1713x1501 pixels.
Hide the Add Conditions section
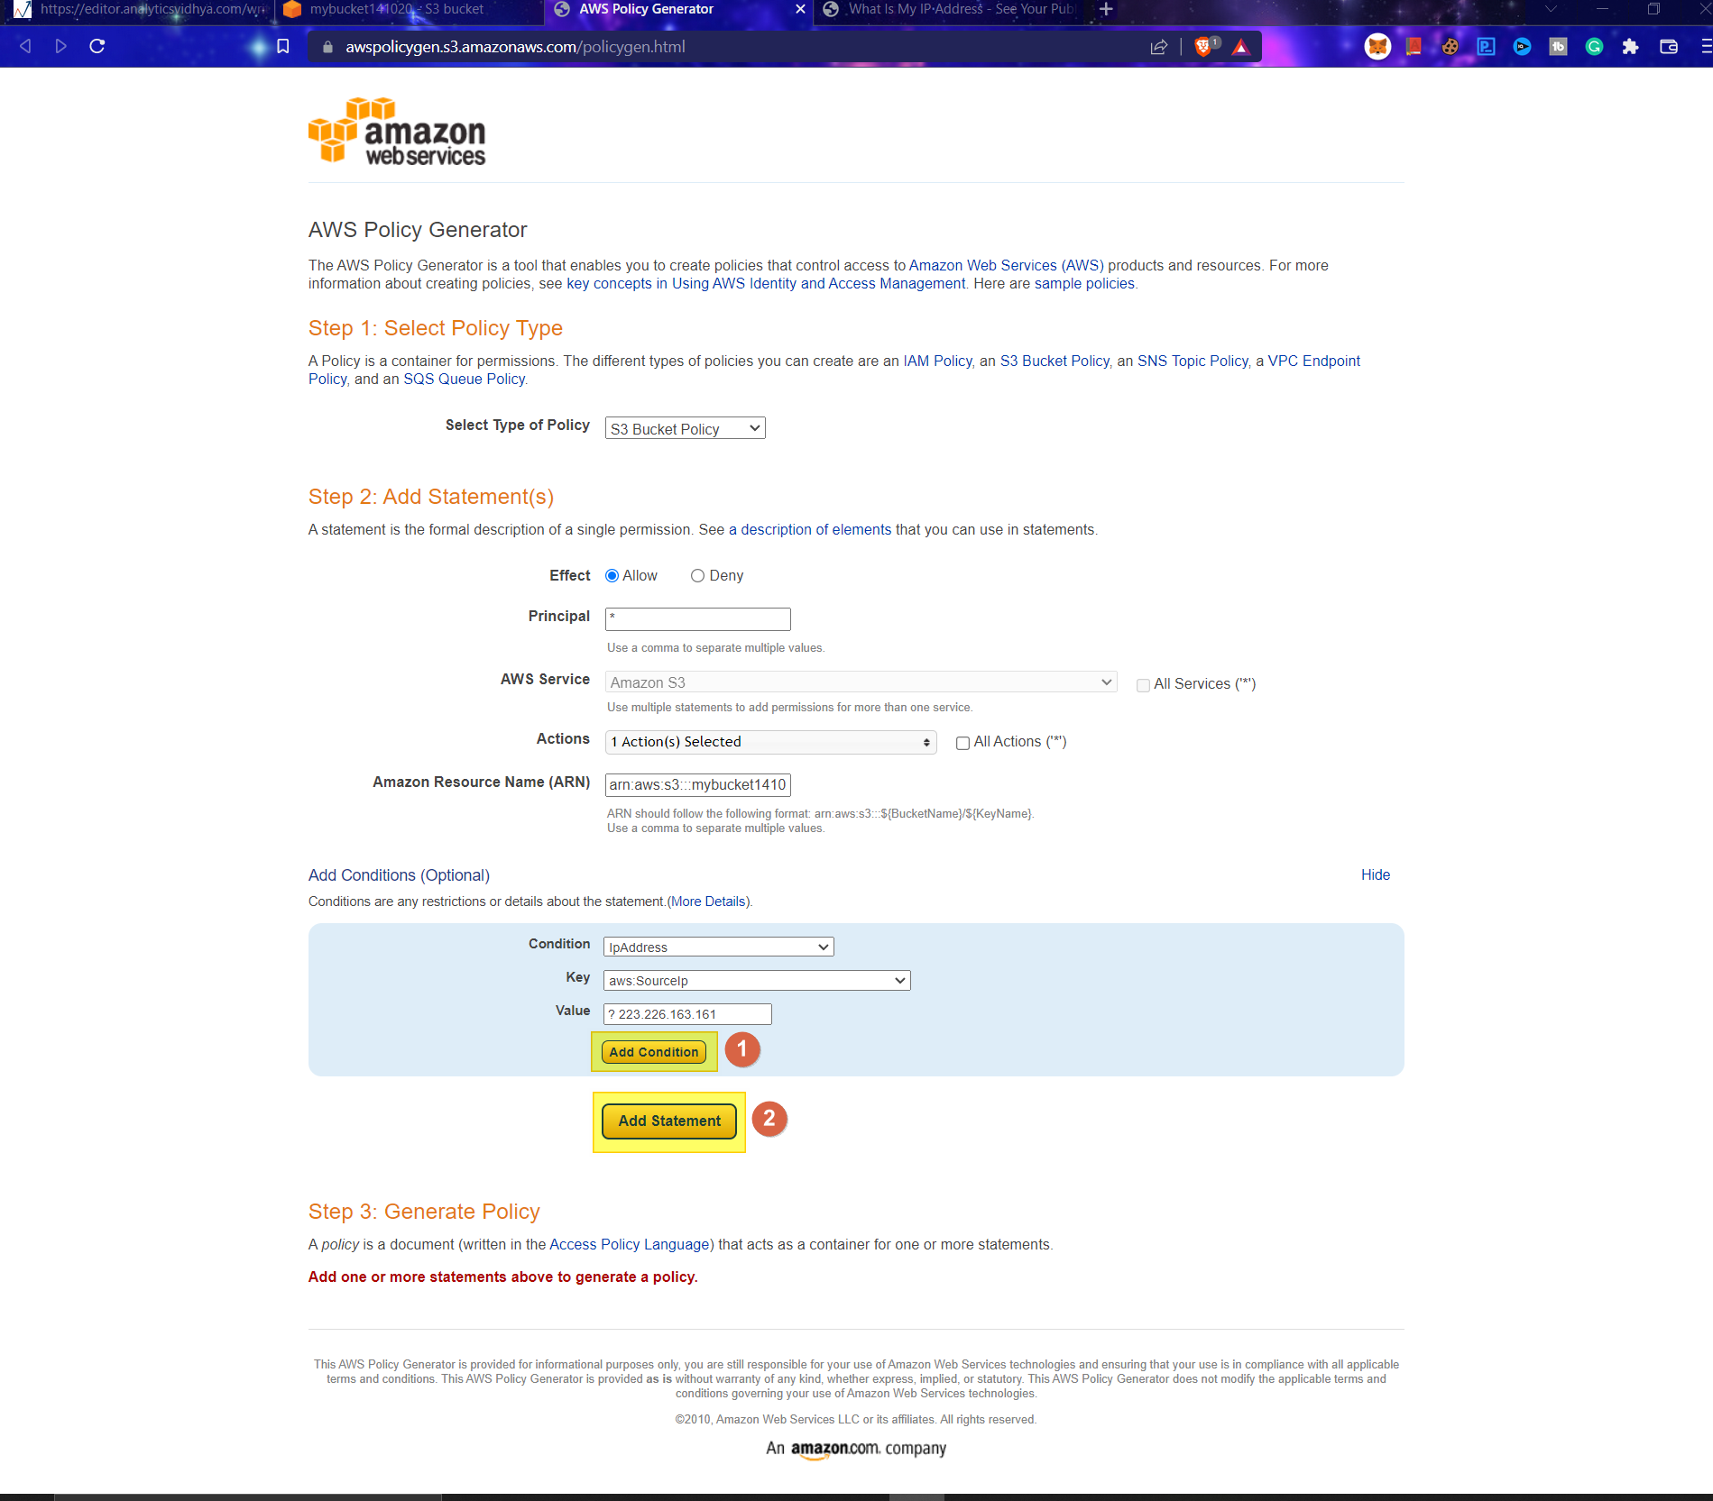[x=1375, y=874]
